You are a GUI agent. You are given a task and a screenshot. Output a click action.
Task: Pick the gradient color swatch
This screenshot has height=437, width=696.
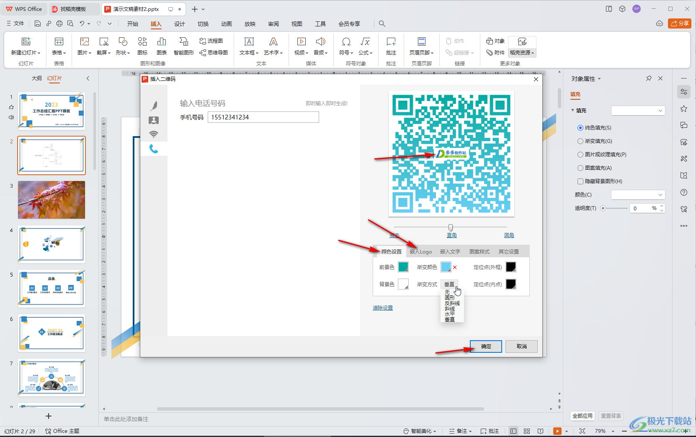coord(446,267)
